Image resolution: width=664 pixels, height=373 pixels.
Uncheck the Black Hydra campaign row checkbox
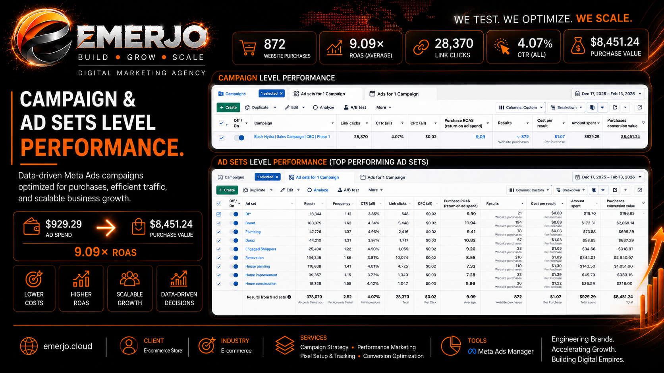tap(222, 138)
